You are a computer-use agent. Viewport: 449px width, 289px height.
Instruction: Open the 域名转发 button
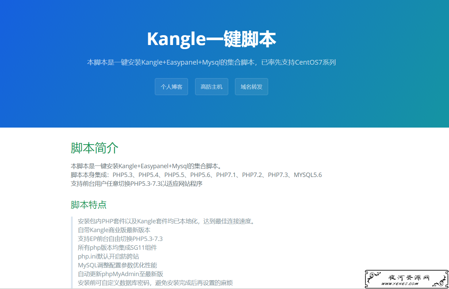(252, 87)
